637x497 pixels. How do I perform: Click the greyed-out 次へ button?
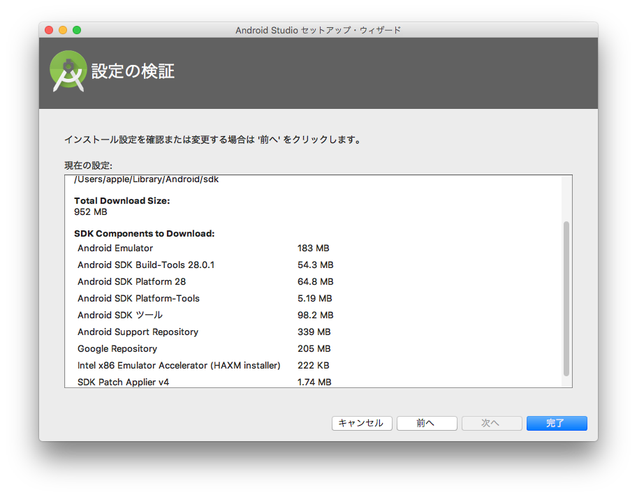click(490, 423)
